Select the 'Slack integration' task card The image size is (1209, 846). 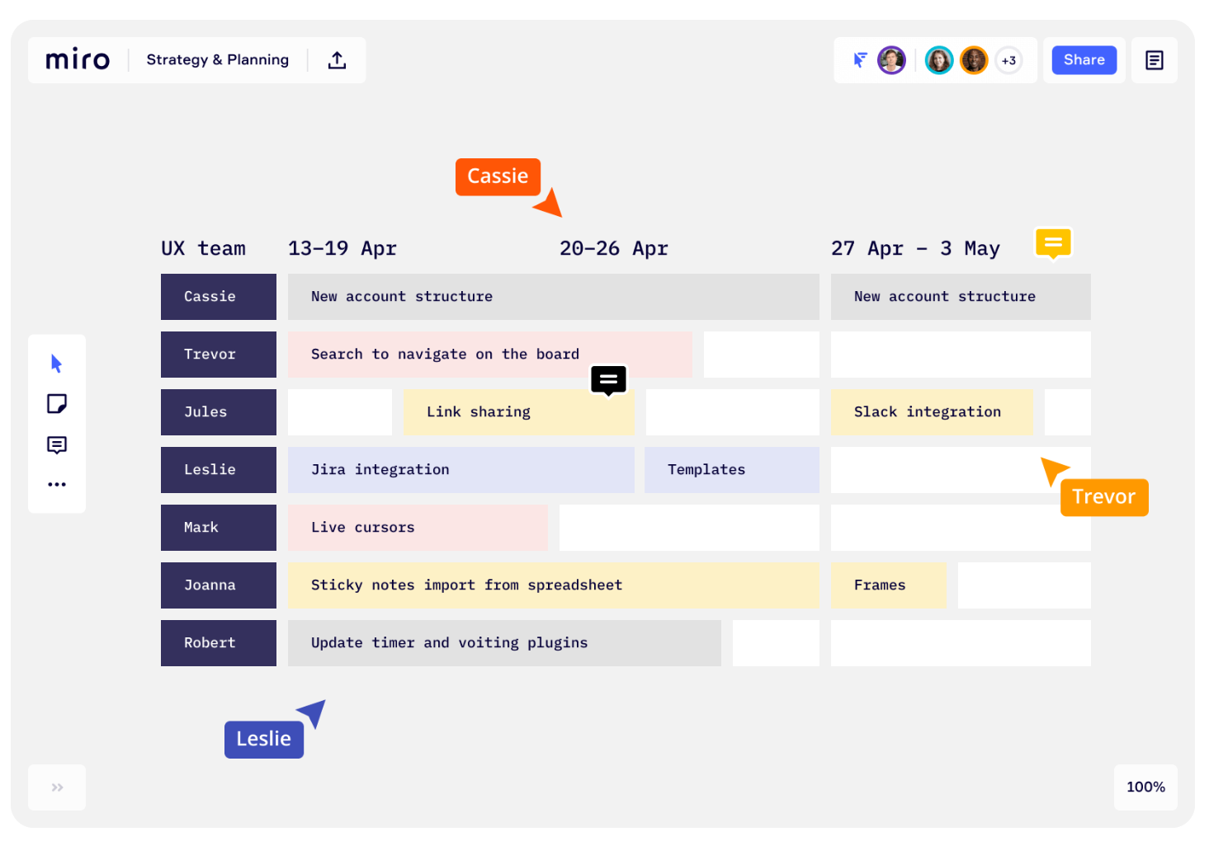[932, 412]
